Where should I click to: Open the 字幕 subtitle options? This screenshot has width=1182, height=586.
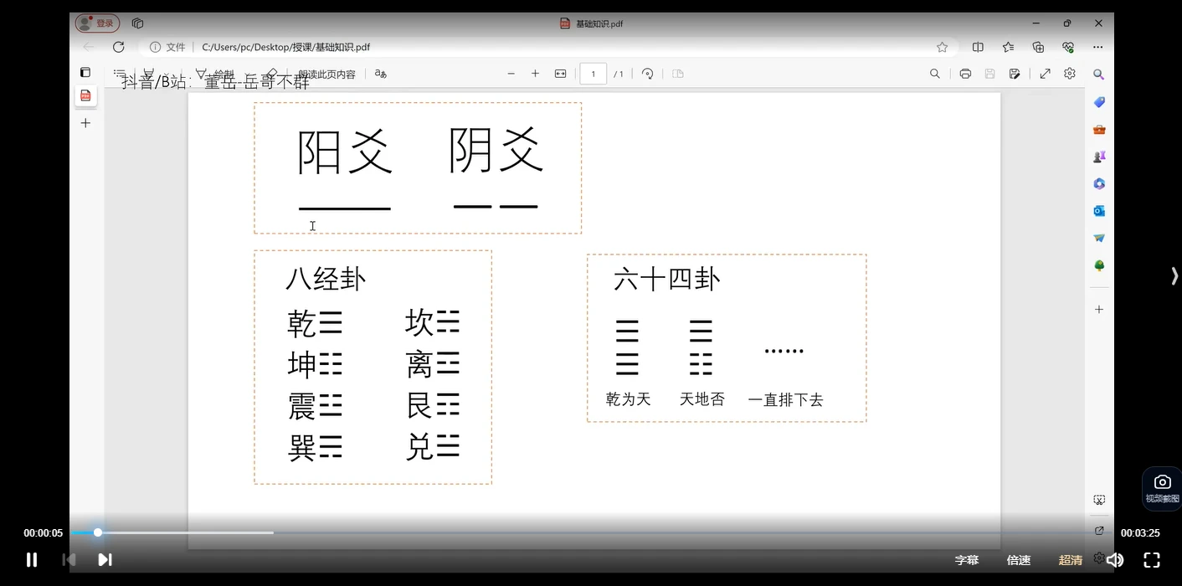[967, 560]
